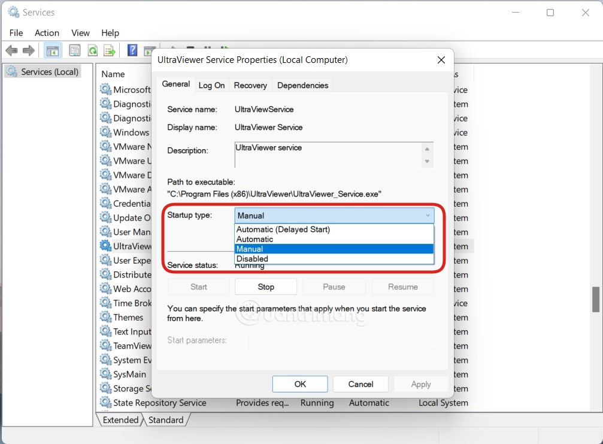Switch to the Recovery tab
This screenshot has height=444, width=603.
[x=250, y=86]
